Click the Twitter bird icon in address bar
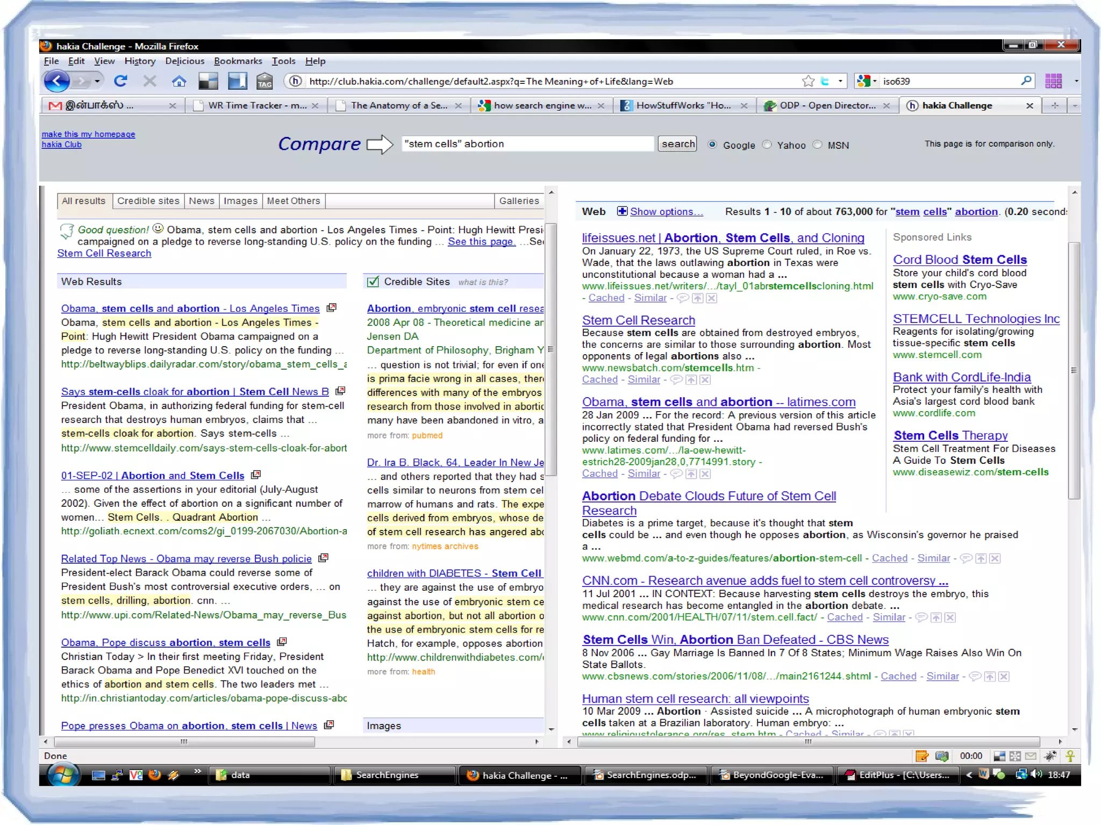This screenshot has width=1101, height=825. 825,81
